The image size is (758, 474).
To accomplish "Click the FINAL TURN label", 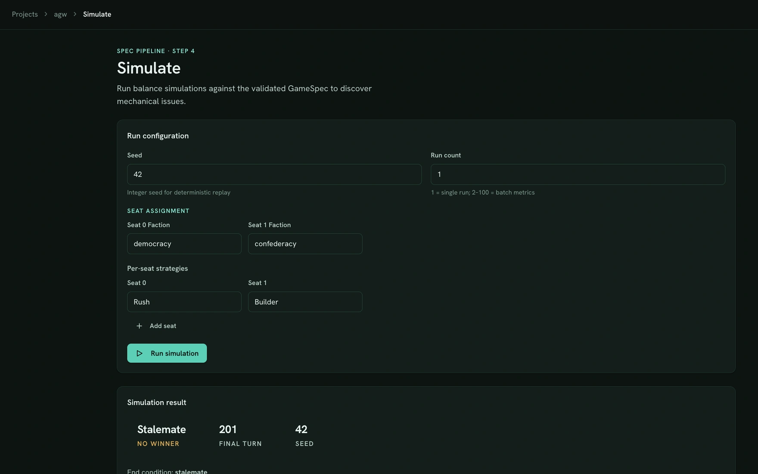I will (240, 444).
